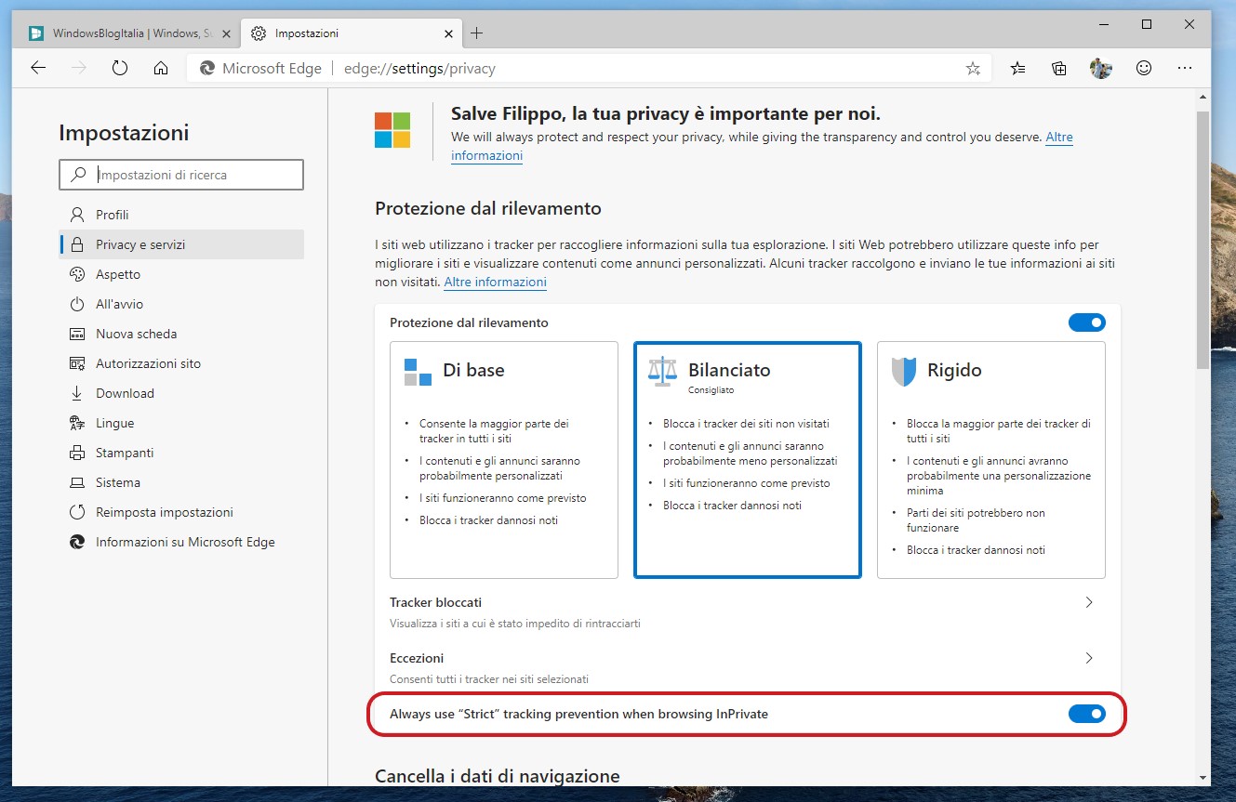
Task: Open a new tab with plus button
Action: (x=477, y=33)
